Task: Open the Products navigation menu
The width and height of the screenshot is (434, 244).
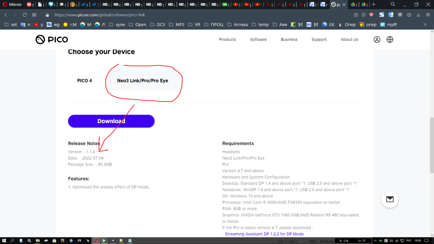Action: pyautogui.click(x=227, y=39)
